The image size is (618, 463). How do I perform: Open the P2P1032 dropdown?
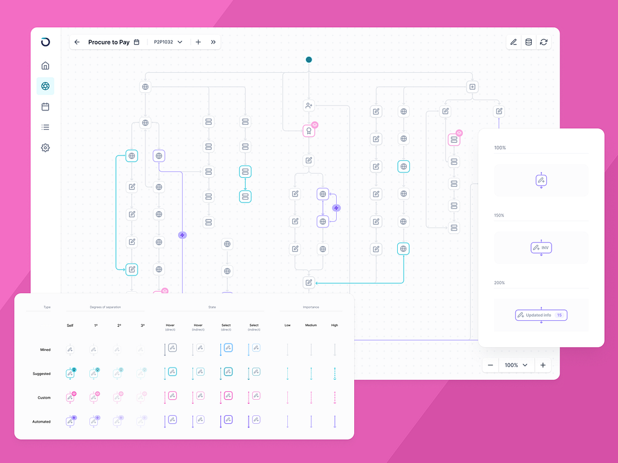[x=167, y=42]
